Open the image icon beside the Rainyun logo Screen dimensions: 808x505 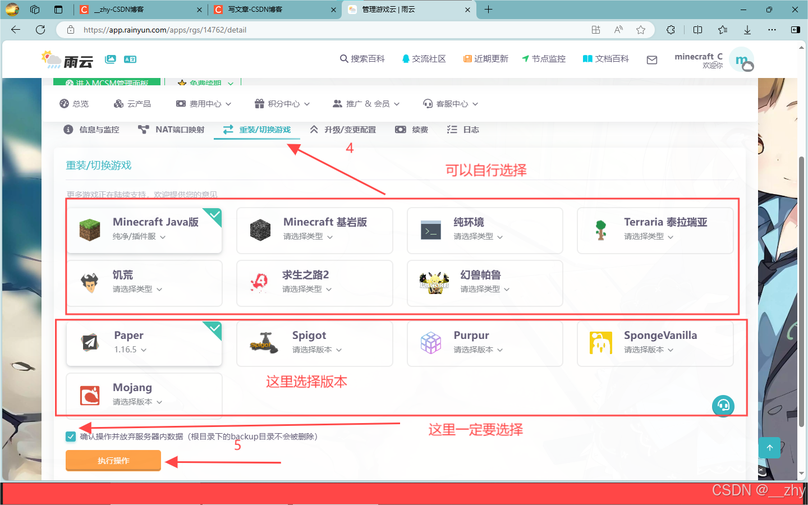click(111, 59)
